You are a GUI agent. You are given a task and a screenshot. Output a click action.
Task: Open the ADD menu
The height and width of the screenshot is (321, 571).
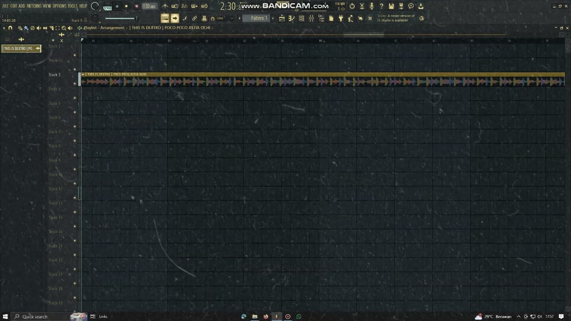tap(22, 6)
